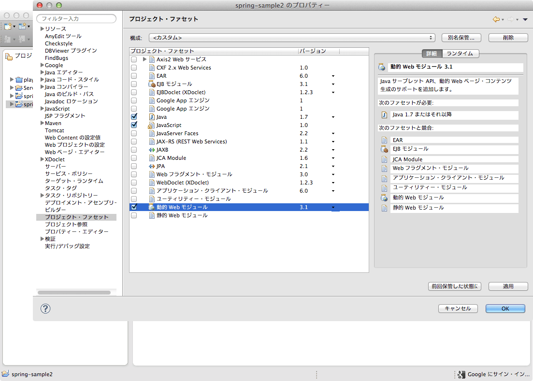Expand the Axis2 Web サービス facet
533x381 pixels.
coord(144,59)
